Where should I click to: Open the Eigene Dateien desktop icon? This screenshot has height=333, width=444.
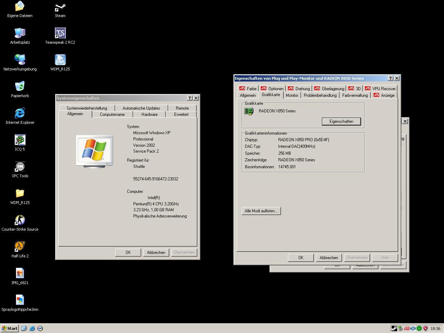point(20,9)
